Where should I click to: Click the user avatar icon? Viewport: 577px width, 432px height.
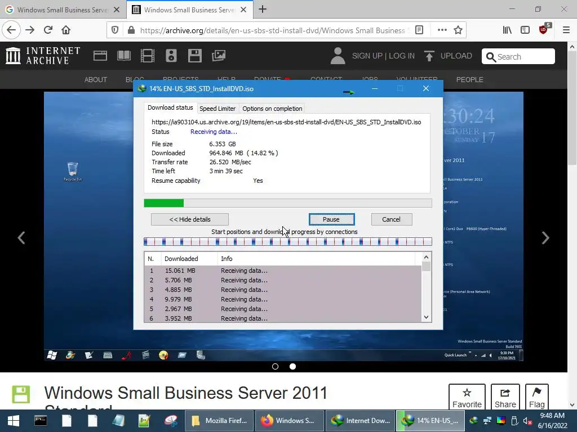(x=338, y=56)
